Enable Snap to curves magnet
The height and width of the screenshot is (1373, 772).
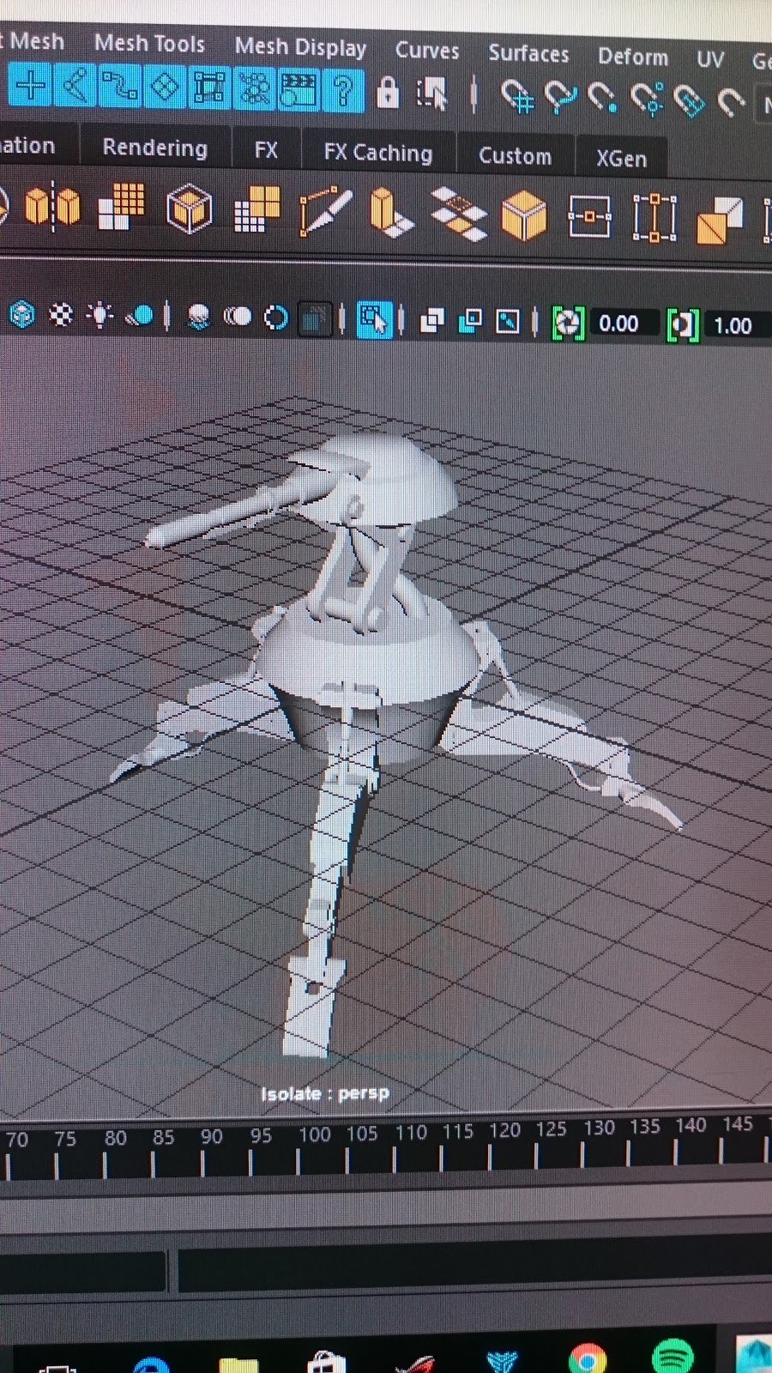[560, 98]
